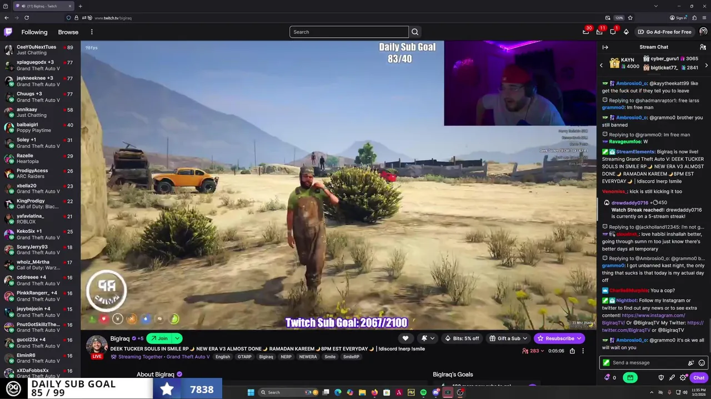Select the GTARP tag

(244, 357)
